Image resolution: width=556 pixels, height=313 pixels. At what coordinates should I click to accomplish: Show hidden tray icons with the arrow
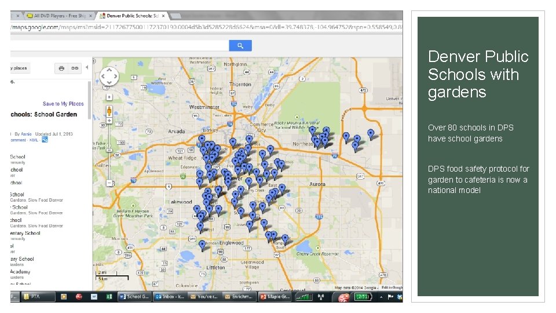point(381,297)
